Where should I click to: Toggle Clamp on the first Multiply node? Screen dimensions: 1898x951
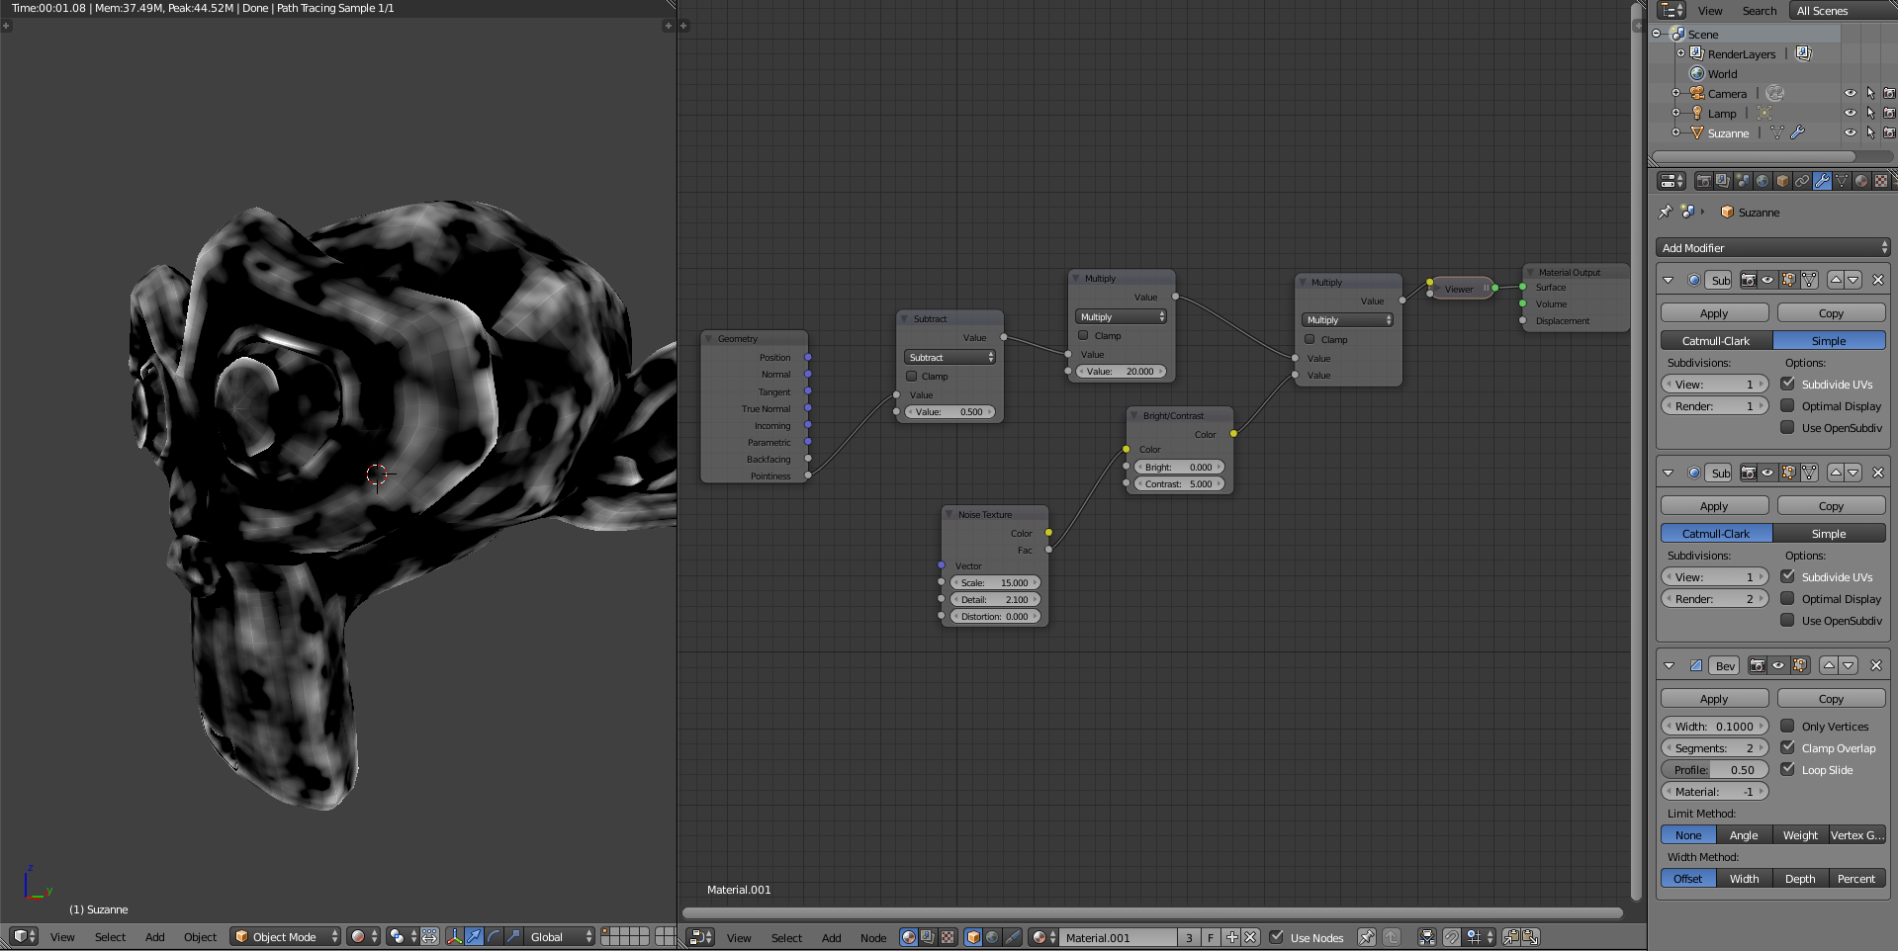pos(1084,336)
